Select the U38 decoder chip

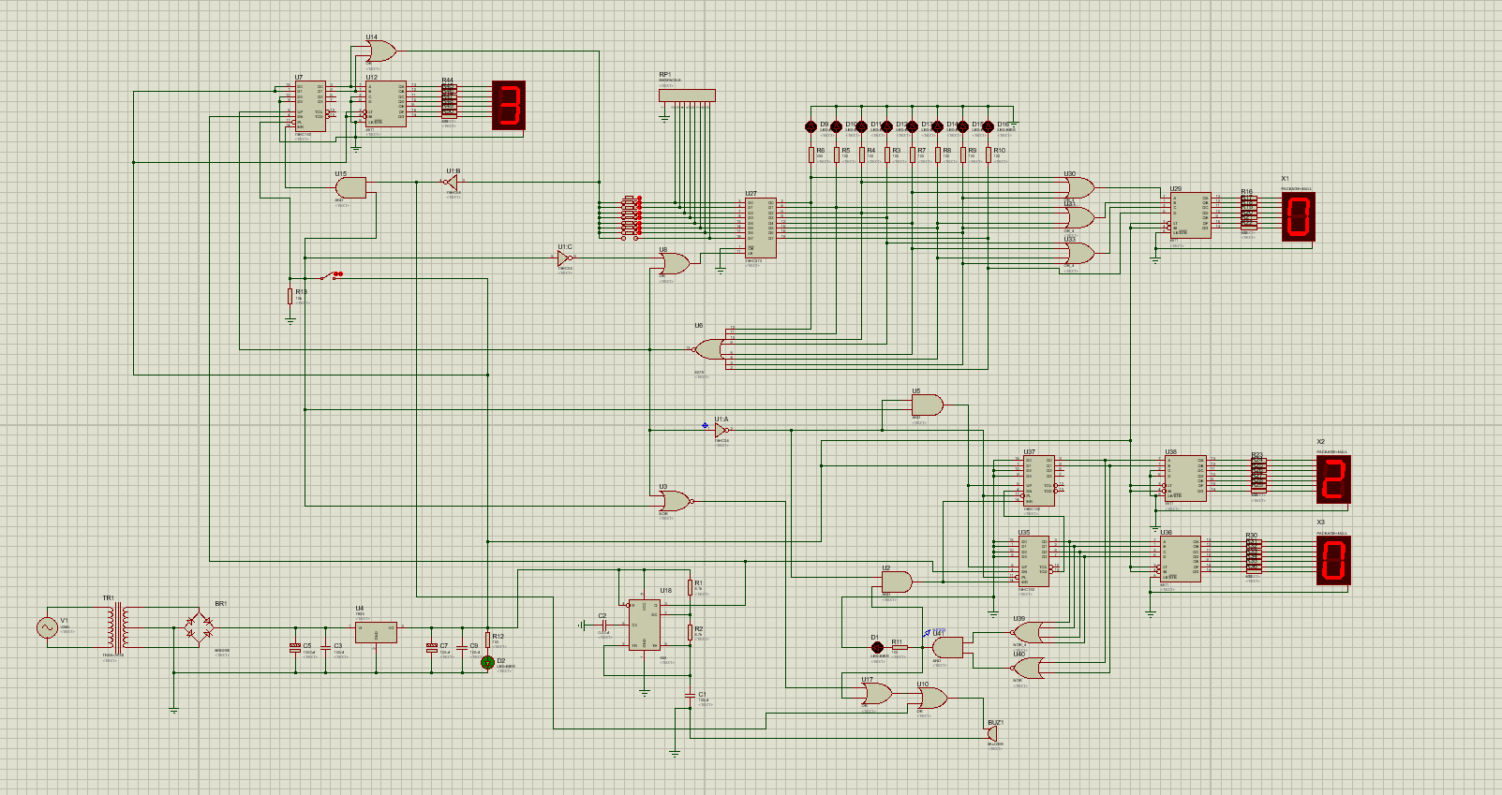(1184, 478)
